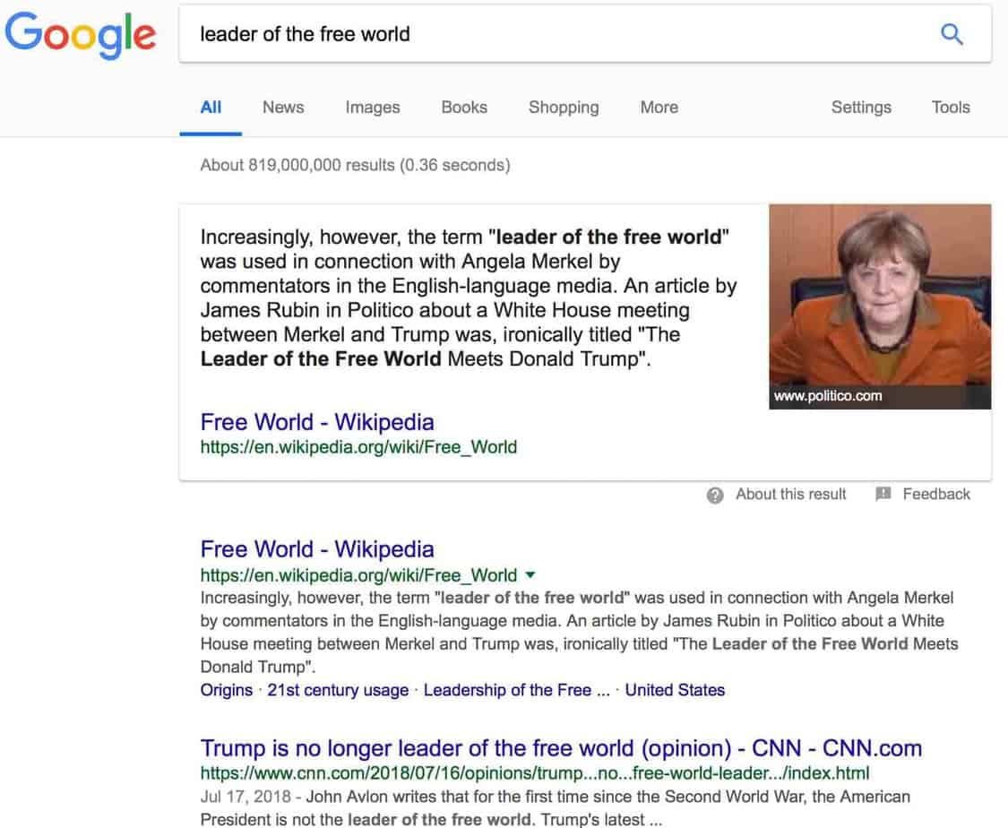Click the Google logo
This screenshot has width=1008, height=828.
[81, 35]
